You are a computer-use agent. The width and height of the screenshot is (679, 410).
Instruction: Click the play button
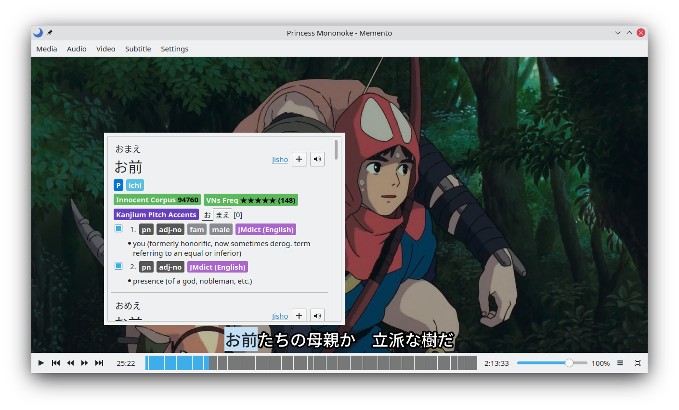41,363
